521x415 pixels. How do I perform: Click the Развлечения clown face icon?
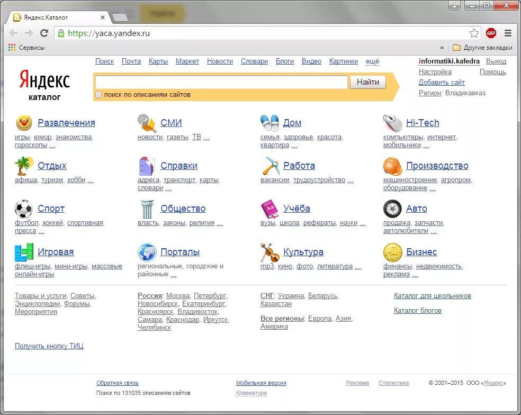24,123
